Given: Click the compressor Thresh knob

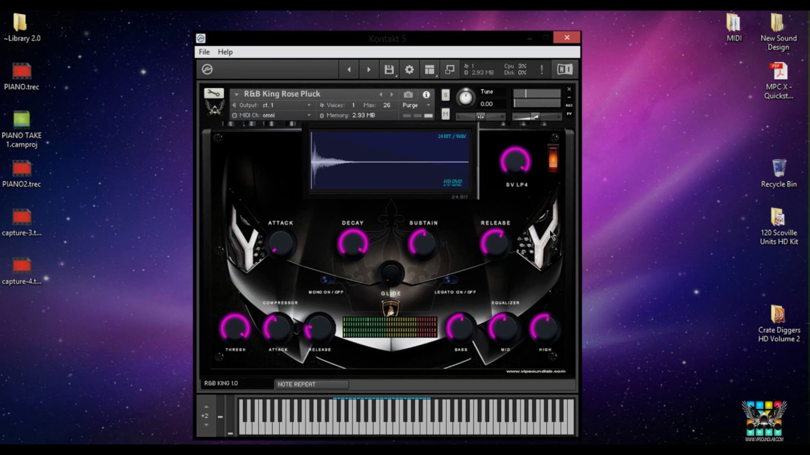Looking at the screenshot, I should coord(235,329).
